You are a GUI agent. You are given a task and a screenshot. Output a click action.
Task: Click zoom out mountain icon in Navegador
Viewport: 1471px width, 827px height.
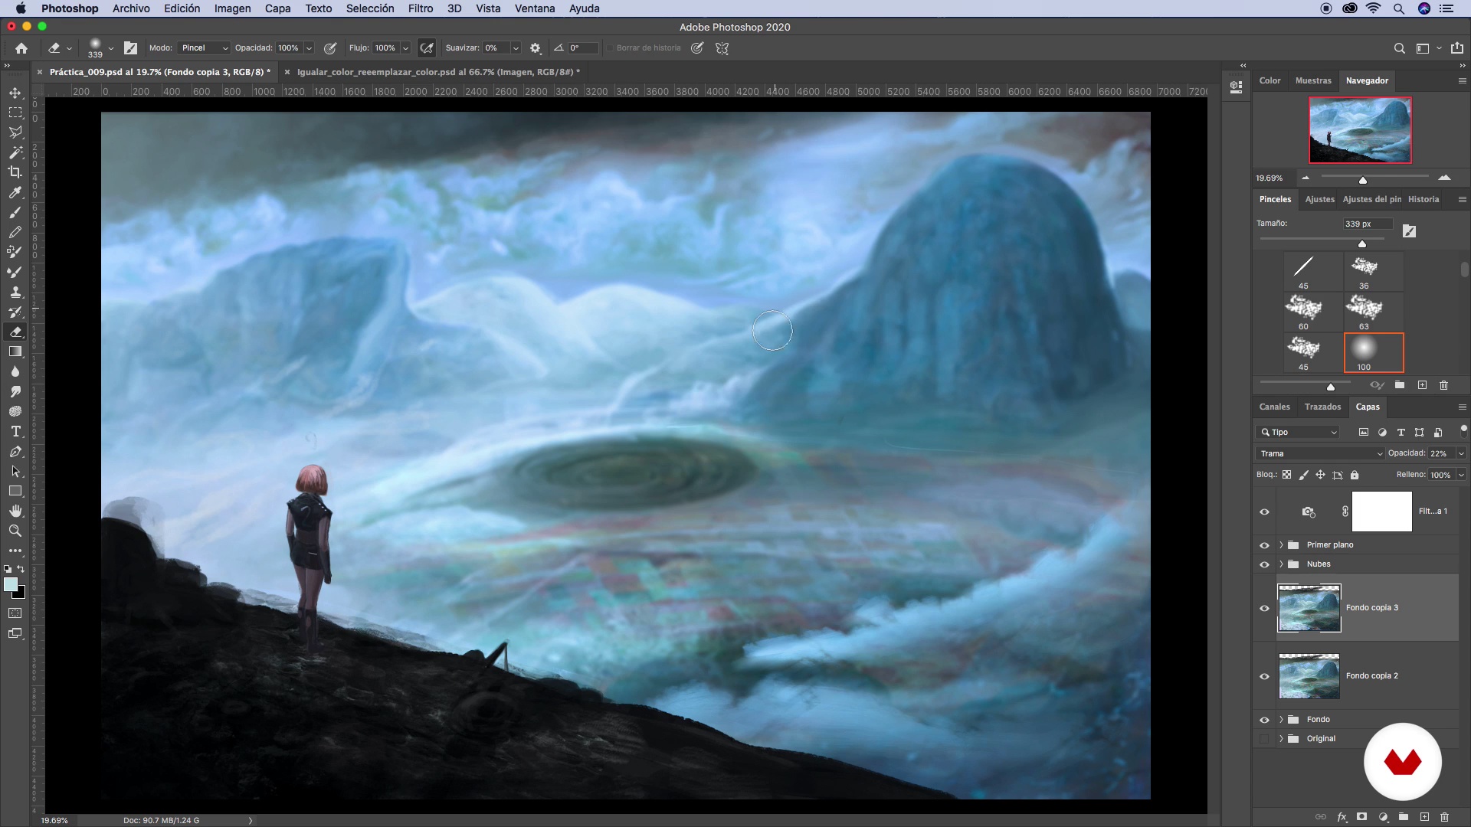click(x=1306, y=178)
